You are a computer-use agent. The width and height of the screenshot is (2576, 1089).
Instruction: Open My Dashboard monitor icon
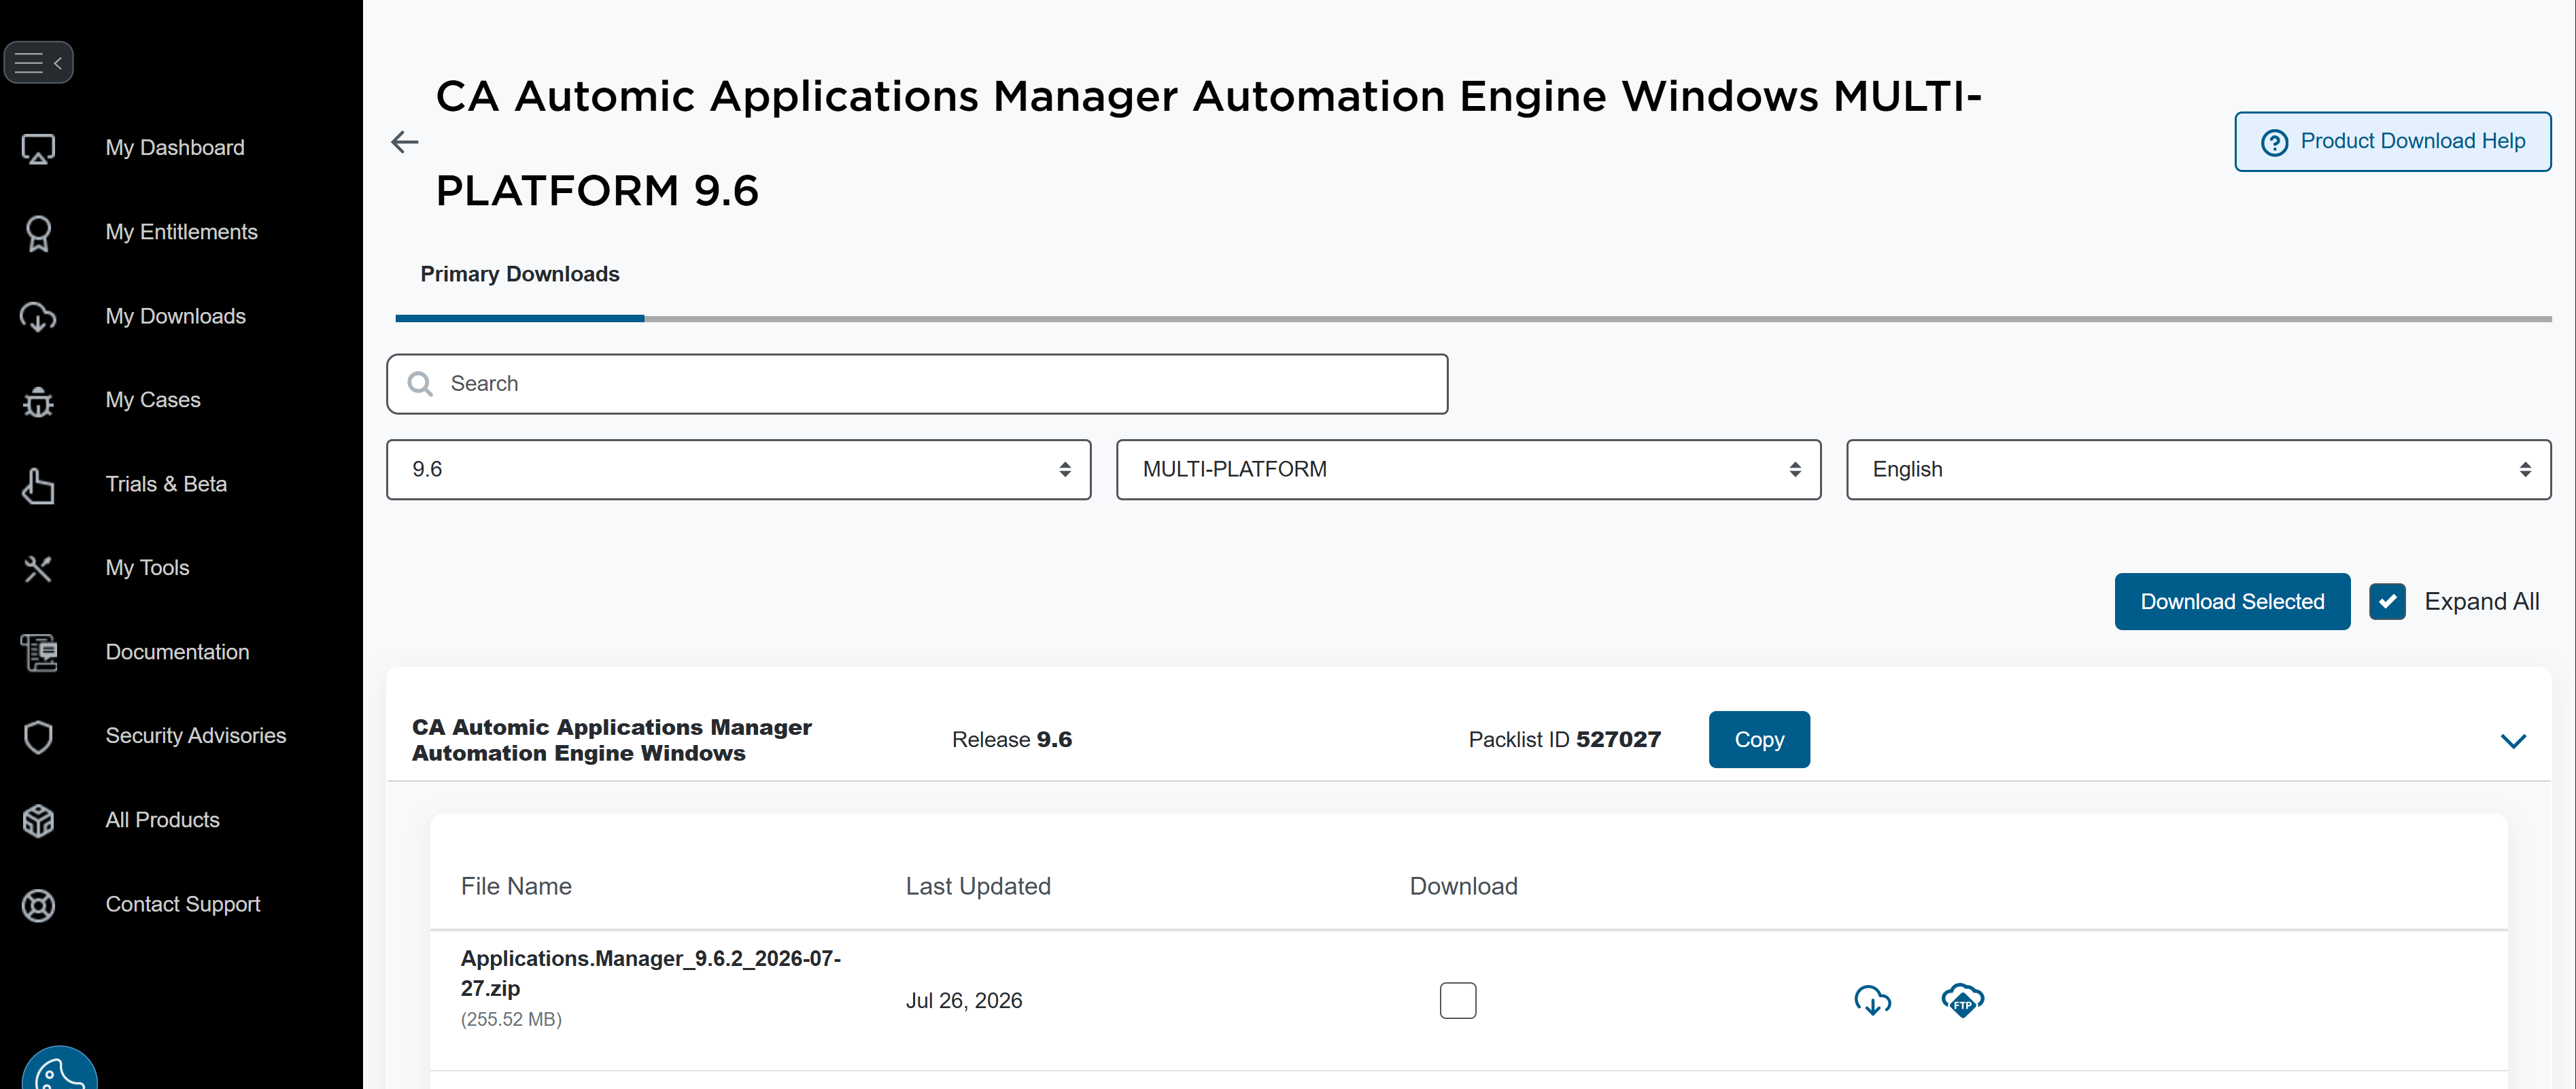(x=38, y=149)
